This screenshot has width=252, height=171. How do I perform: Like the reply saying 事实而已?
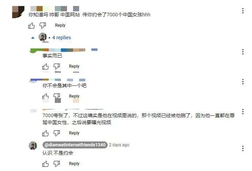click(x=45, y=66)
